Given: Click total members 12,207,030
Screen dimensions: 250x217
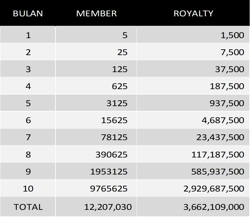Looking at the screenshot, I should (108, 207).
